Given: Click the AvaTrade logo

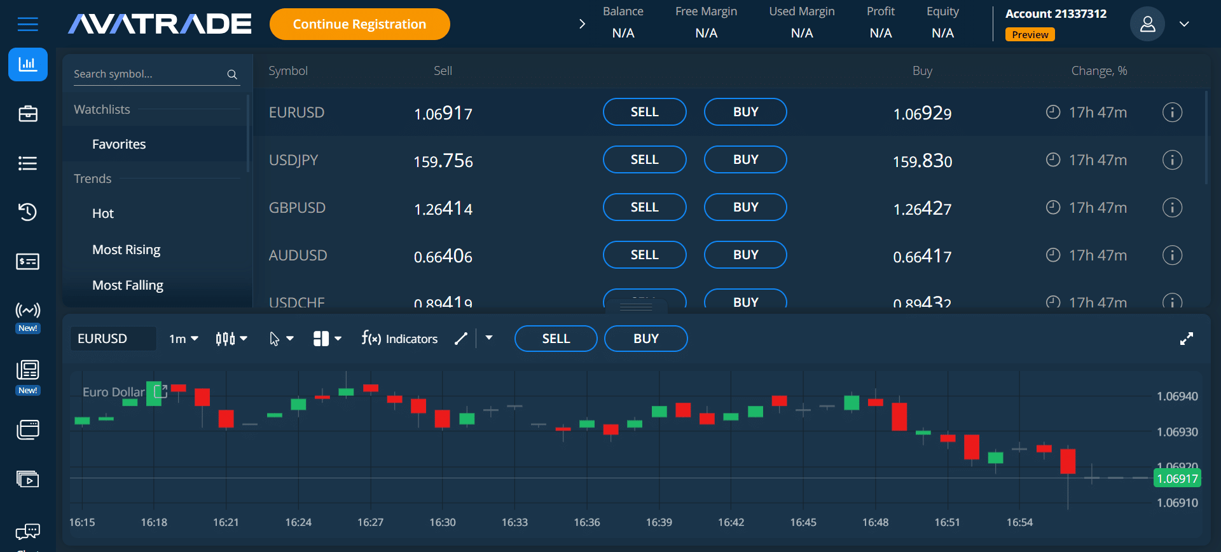Looking at the screenshot, I should pyautogui.click(x=159, y=24).
